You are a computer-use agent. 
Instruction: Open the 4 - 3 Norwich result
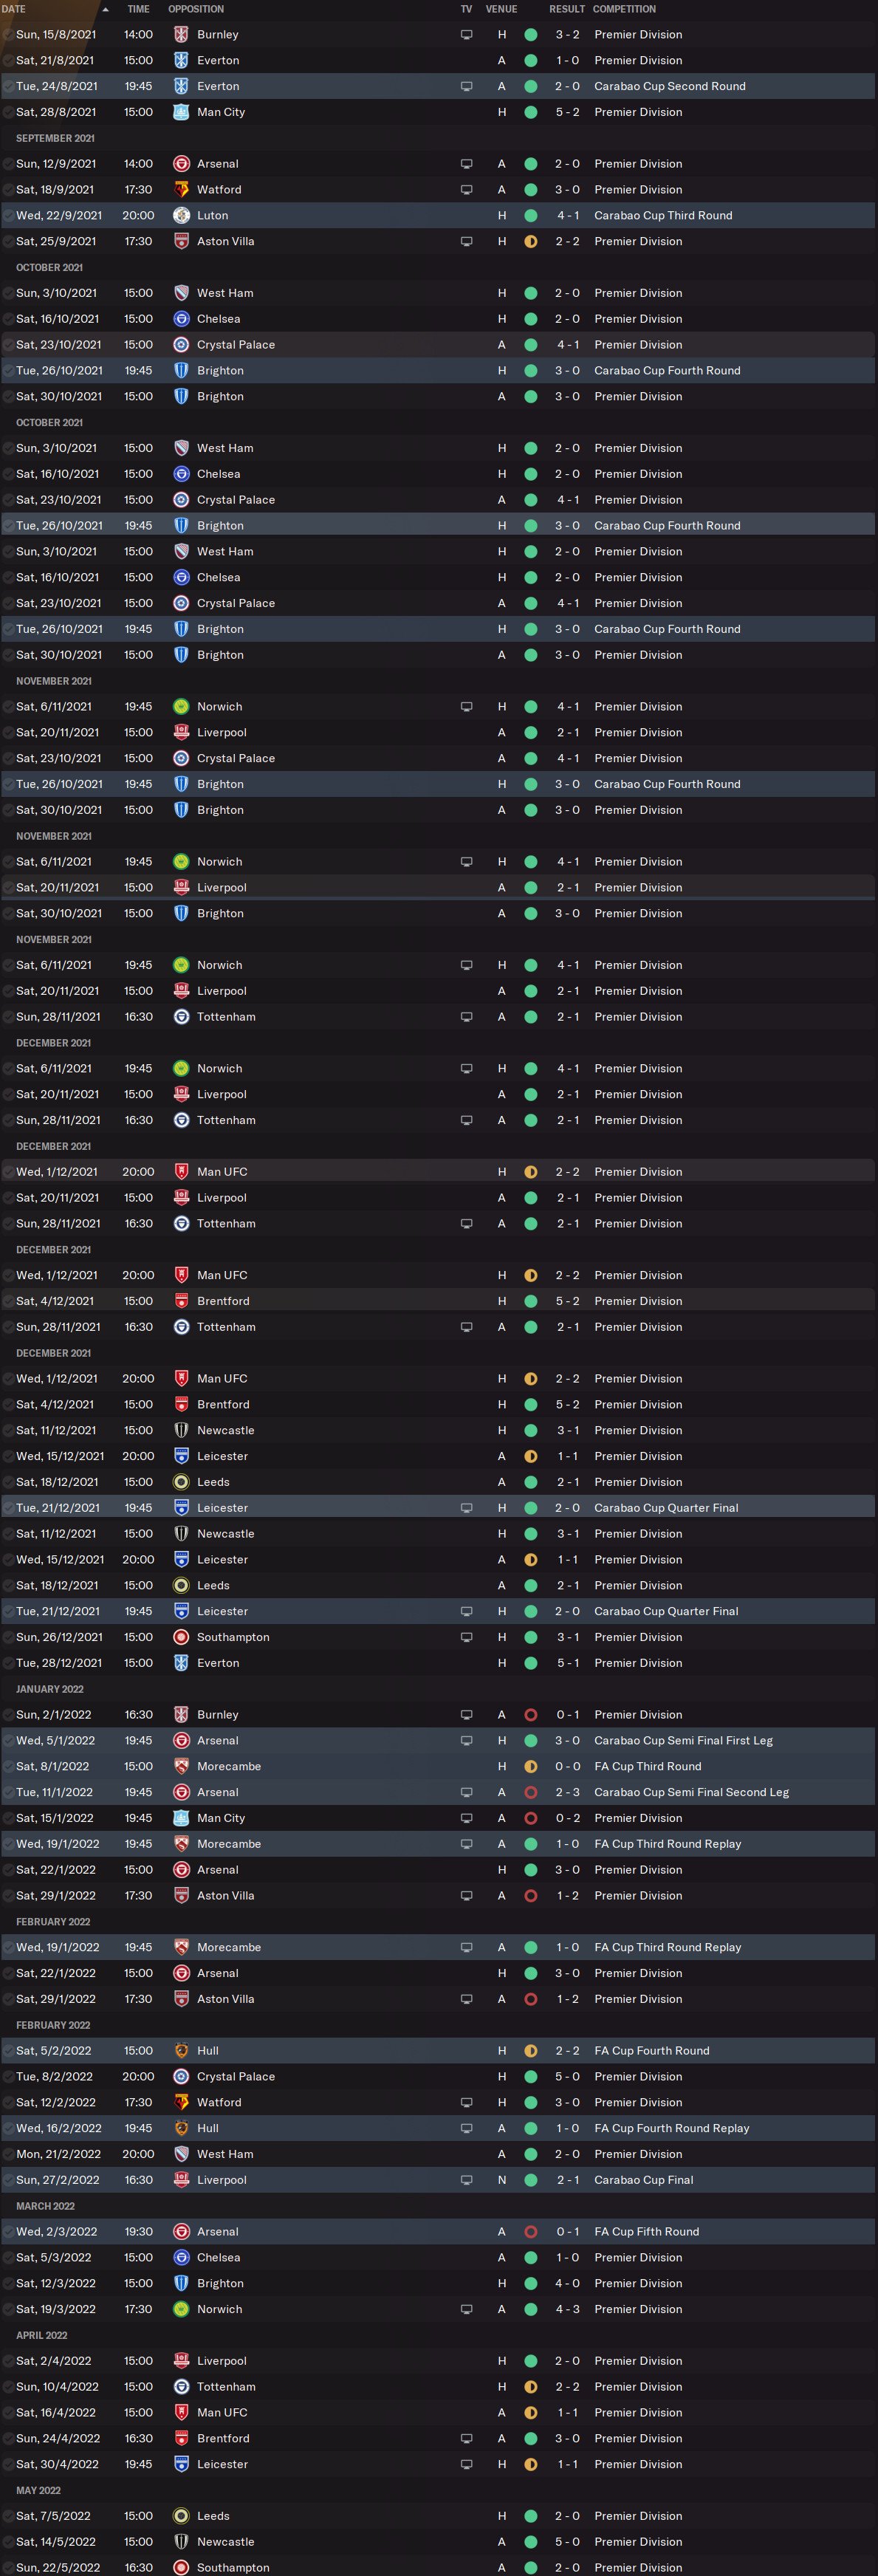coord(567,2309)
